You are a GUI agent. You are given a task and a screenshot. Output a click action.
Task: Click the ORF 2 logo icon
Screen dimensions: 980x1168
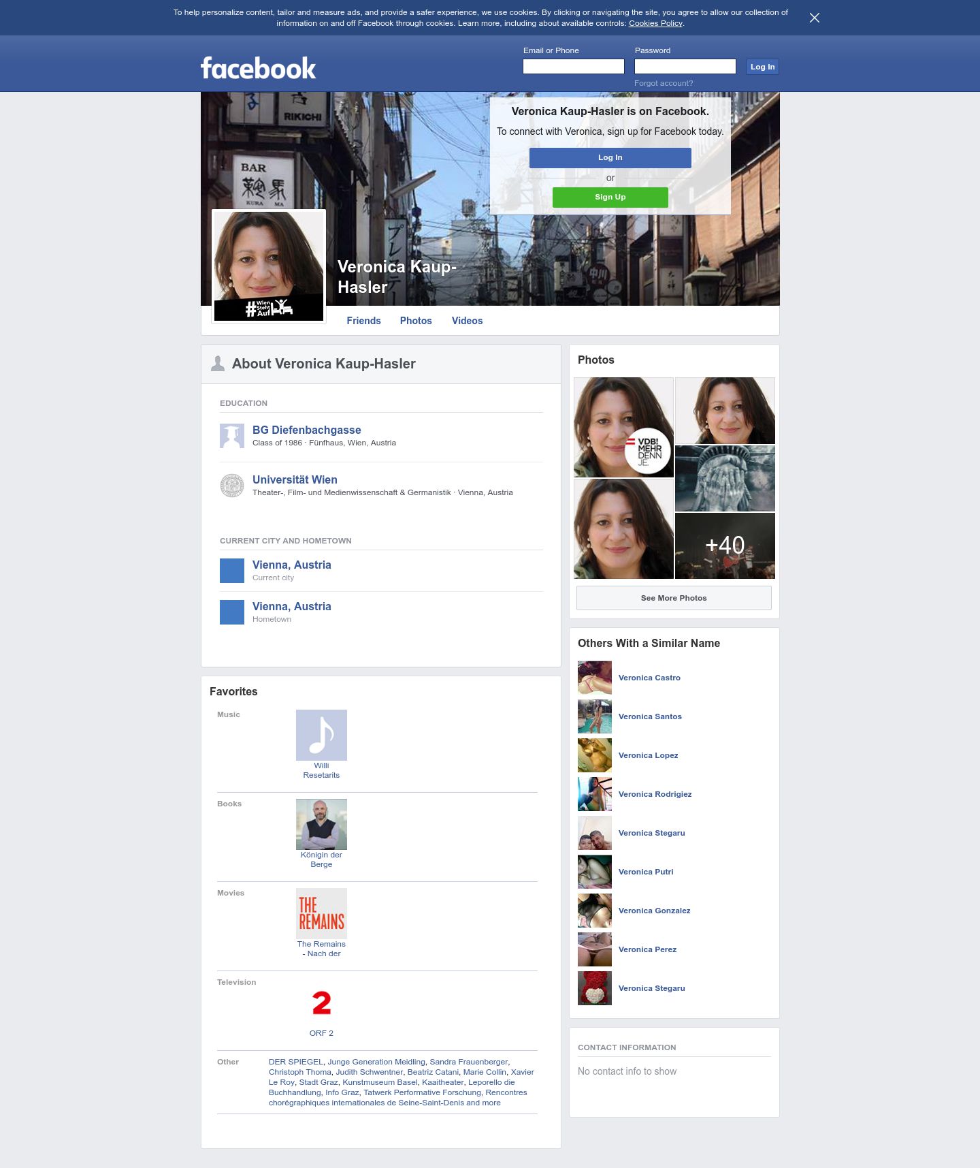point(321,1003)
